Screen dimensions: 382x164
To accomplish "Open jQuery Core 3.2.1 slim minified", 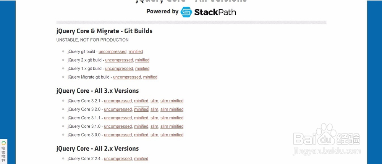I will pyautogui.click(x=172, y=101).
